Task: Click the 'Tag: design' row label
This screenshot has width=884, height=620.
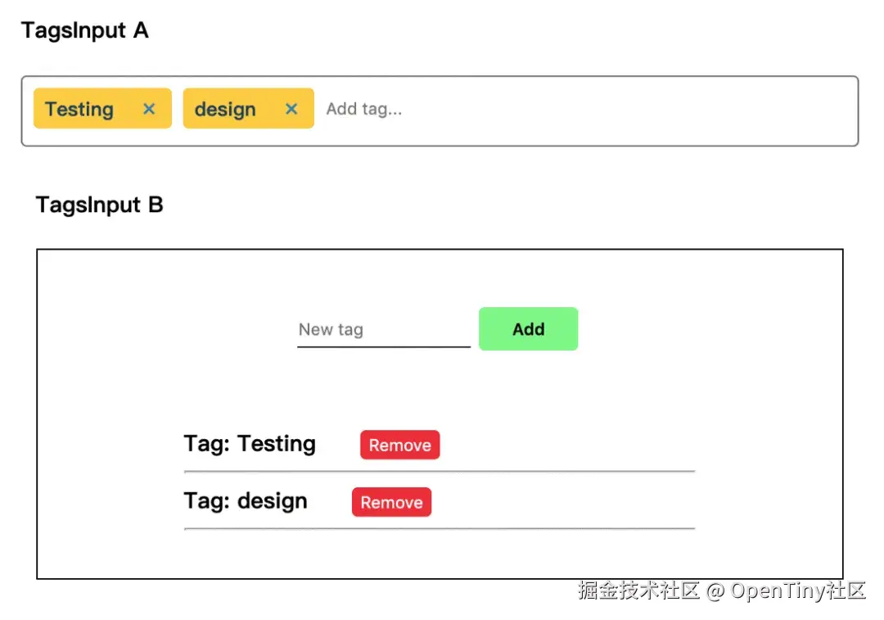Action: pos(246,501)
